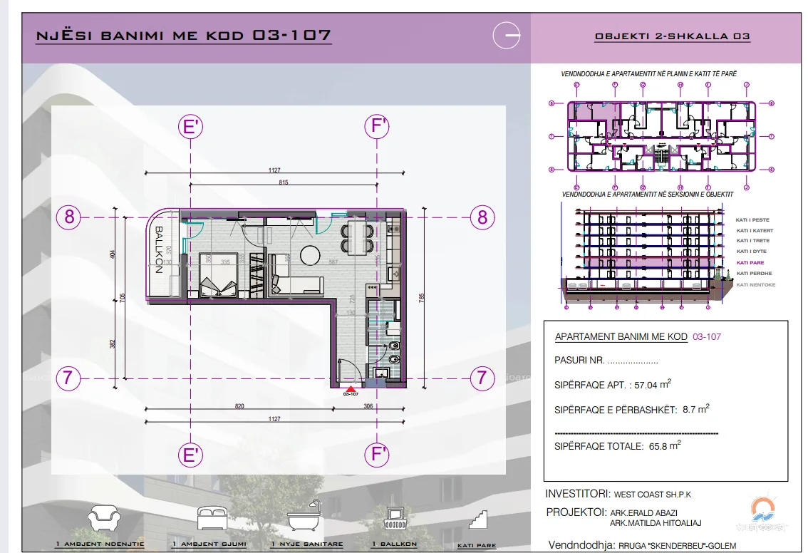The image size is (808, 553).
Task: Click the KATI I PESTE floor label
Action: pyautogui.click(x=752, y=220)
